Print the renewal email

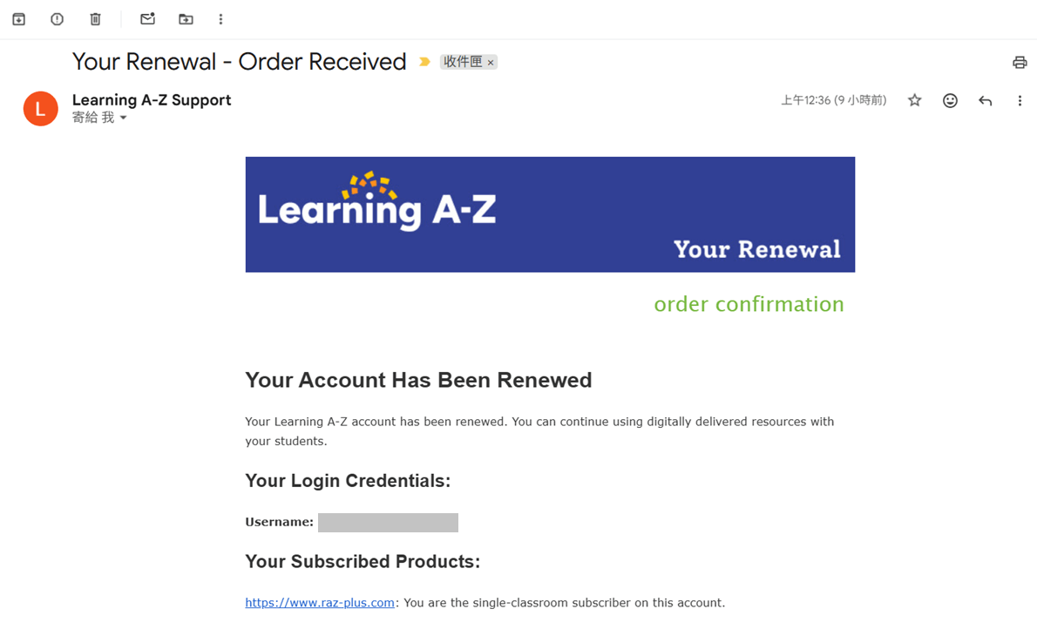1020,62
